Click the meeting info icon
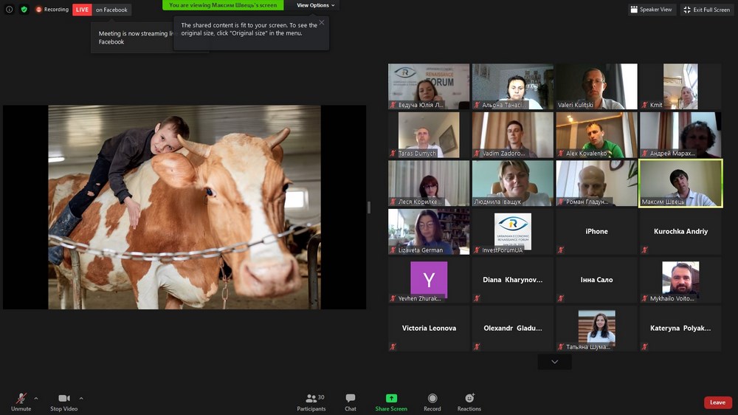738x415 pixels. 10,10
